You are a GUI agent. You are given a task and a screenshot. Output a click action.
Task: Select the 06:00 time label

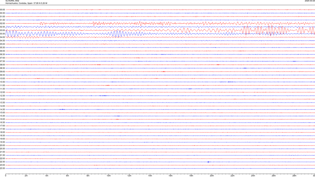[2, 51]
